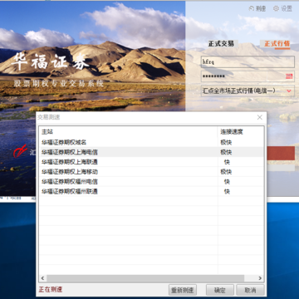Close the 交易测速 dialog
299x299 pixels.
(x=260, y=117)
